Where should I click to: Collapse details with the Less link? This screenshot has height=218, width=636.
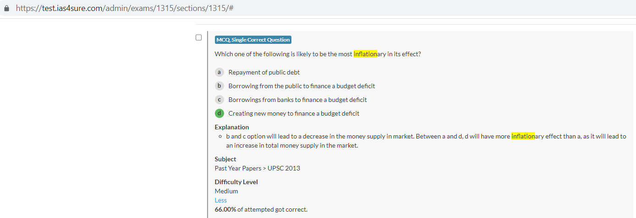[x=220, y=200]
